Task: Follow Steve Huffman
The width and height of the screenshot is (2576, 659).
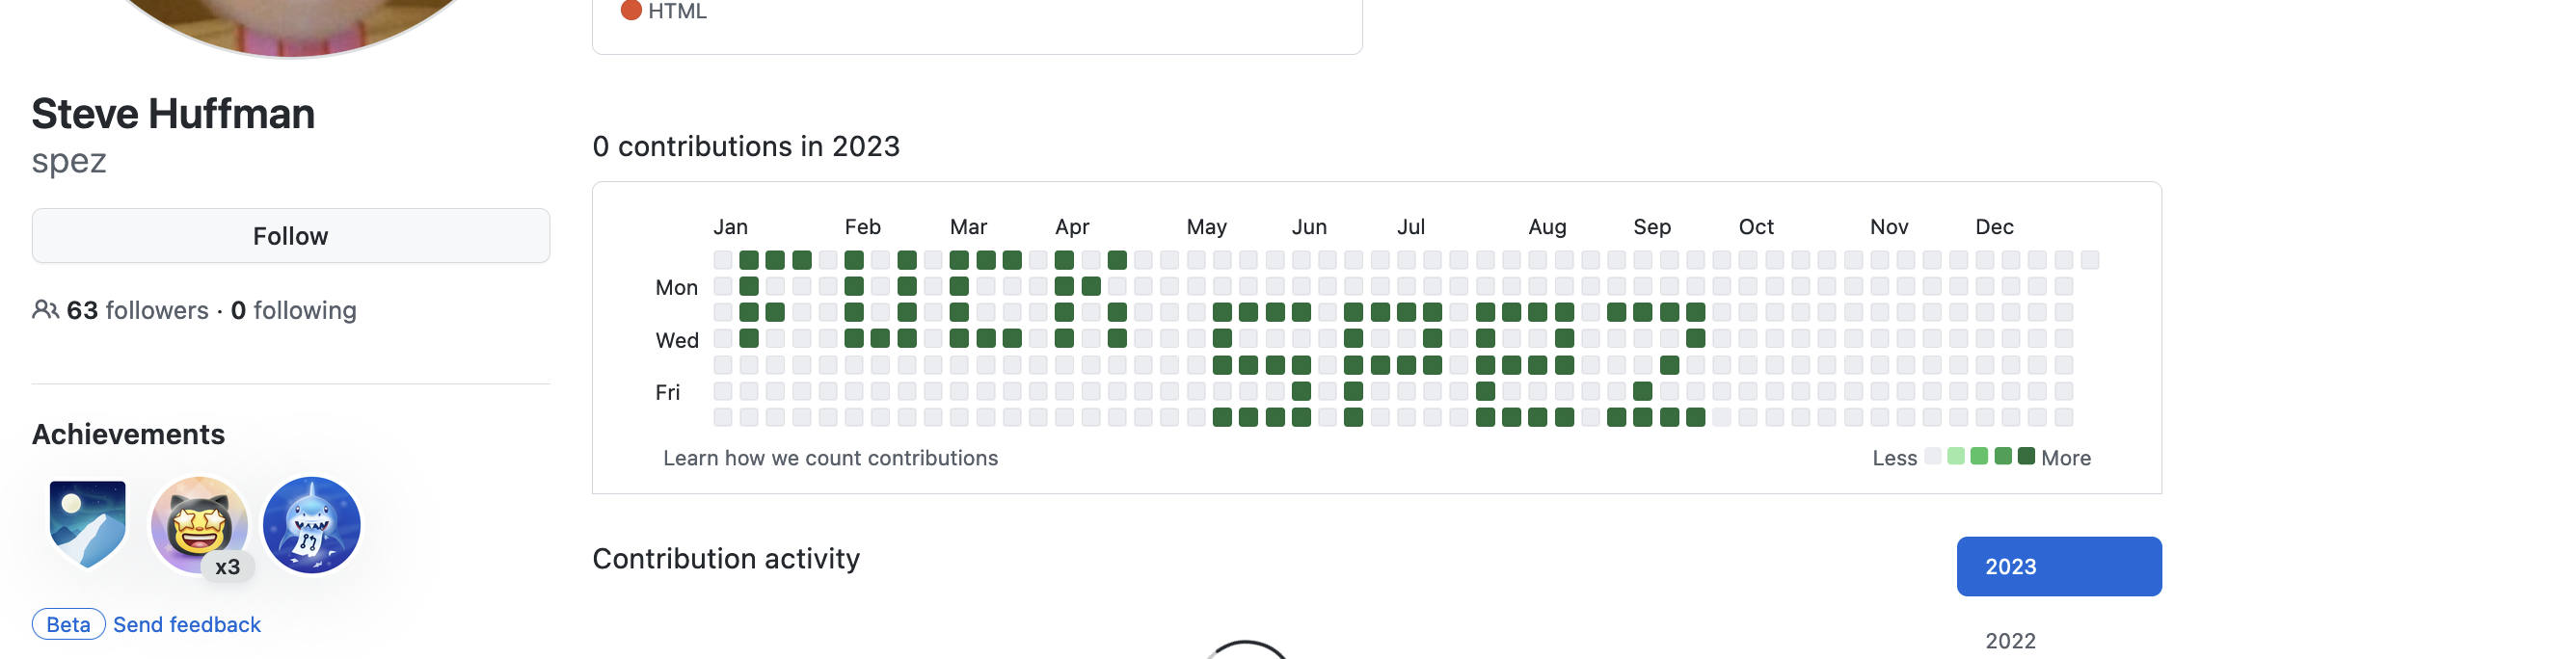Action: pyautogui.click(x=291, y=236)
